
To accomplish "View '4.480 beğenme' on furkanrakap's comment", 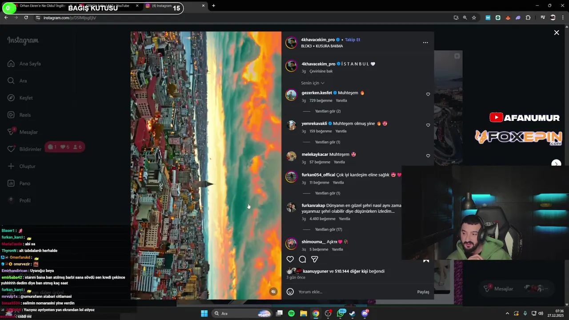I will tap(322, 219).
